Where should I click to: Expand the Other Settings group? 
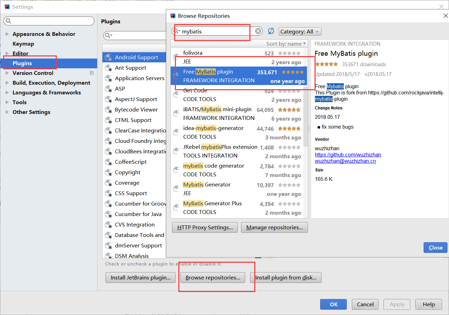[7, 112]
